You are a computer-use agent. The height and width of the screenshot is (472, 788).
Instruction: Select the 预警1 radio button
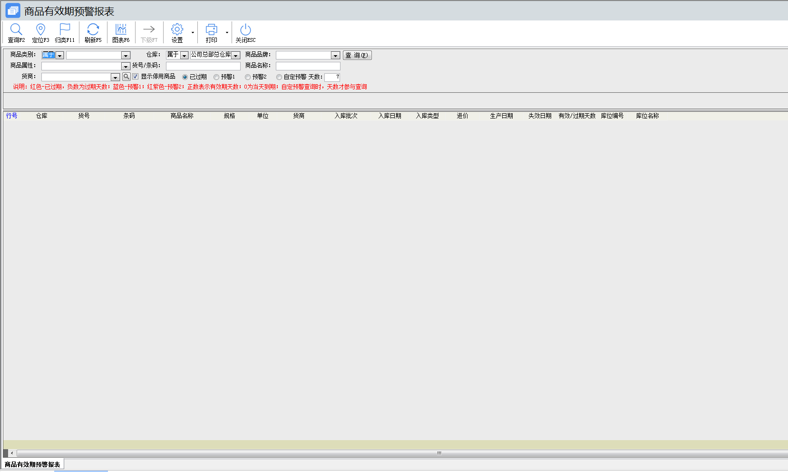pyautogui.click(x=216, y=77)
